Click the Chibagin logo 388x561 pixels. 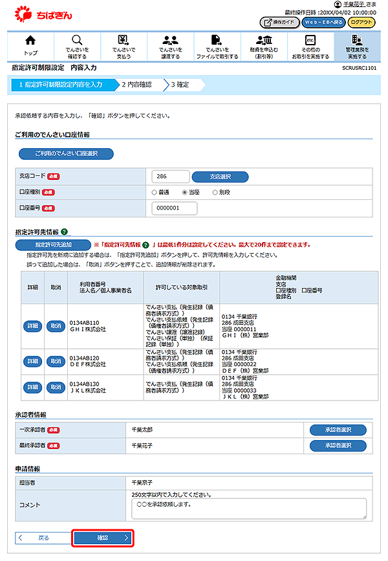[43, 14]
